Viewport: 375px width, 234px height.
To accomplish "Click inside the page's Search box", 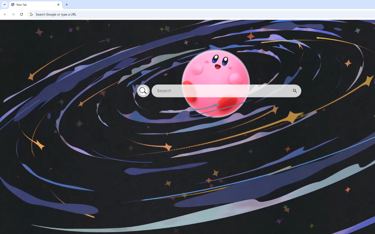I will click(x=226, y=91).
